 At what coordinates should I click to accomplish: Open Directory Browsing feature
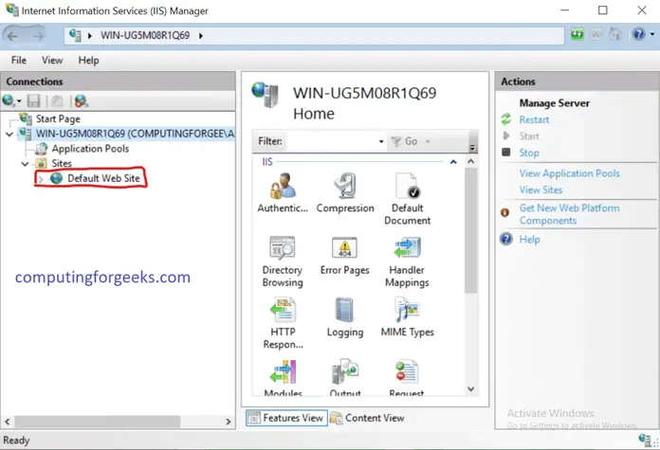tap(283, 261)
